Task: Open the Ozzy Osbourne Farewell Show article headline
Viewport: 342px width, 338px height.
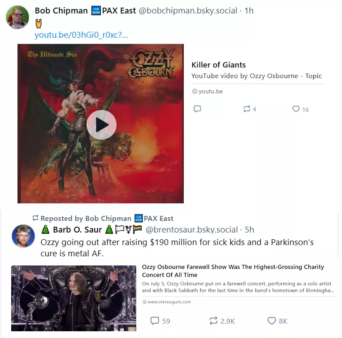Action: pos(233,271)
